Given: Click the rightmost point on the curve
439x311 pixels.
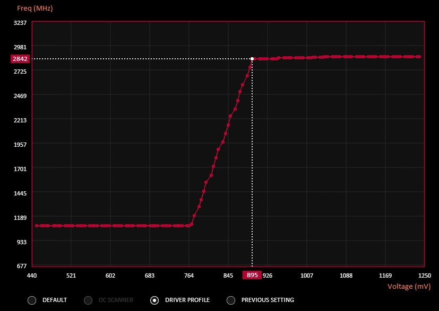Looking at the screenshot, I should point(419,56).
